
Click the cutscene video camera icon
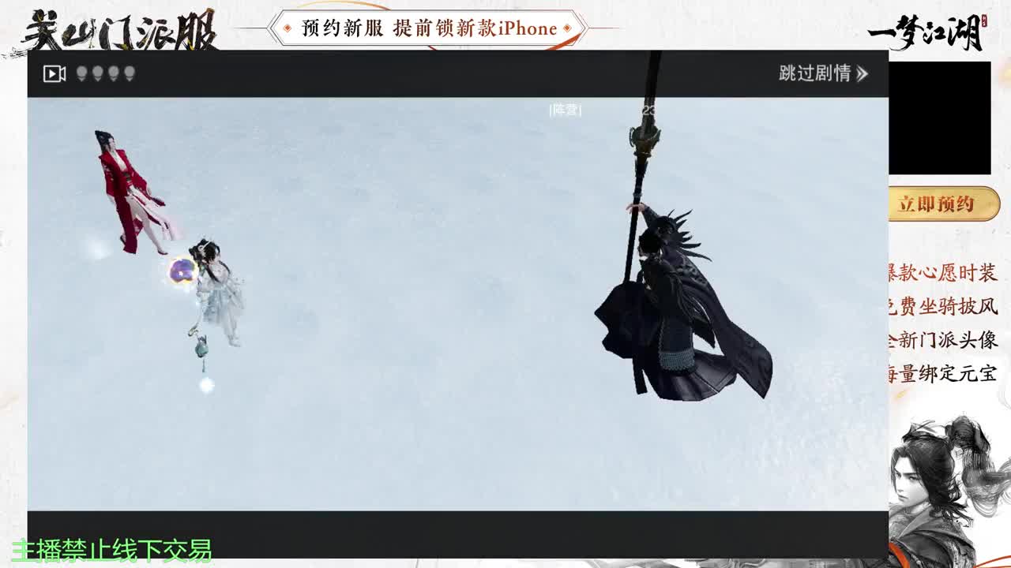(x=54, y=73)
